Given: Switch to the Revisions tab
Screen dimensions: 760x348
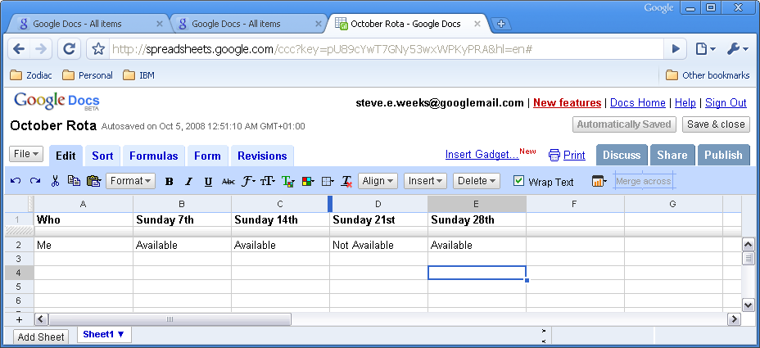Looking at the screenshot, I should pyautogui.click(x=262, y=156).
